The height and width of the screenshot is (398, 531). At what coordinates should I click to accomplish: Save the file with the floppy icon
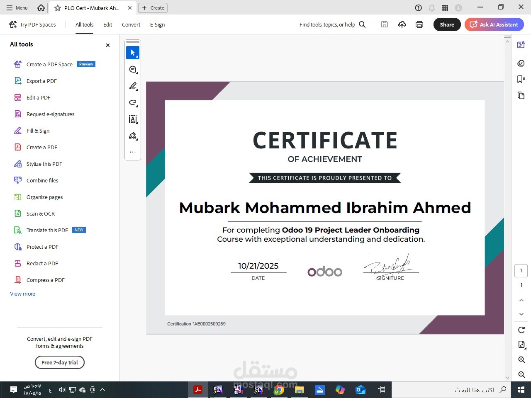(x=385, y=24)
